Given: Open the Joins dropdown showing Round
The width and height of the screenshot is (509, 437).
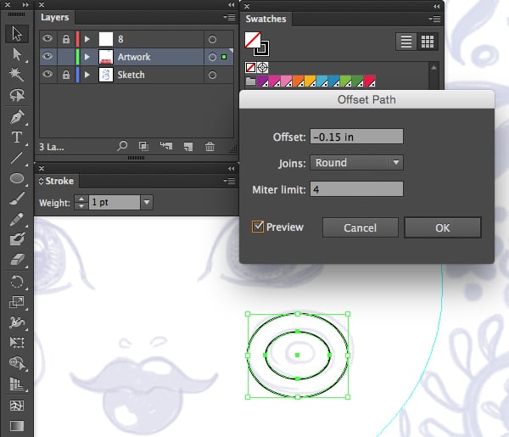Looking at the screenshot, I should click(356, 162).
